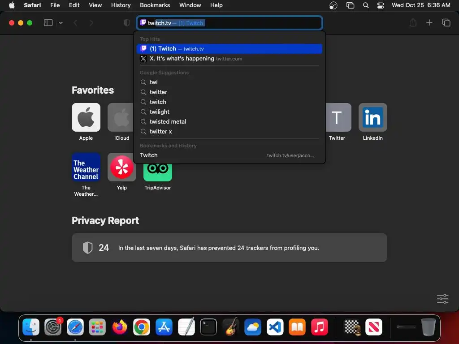Viewport: 459px width, 344px height.
Task: Choose the 'twitter x' suggestion
Action: 229,132
